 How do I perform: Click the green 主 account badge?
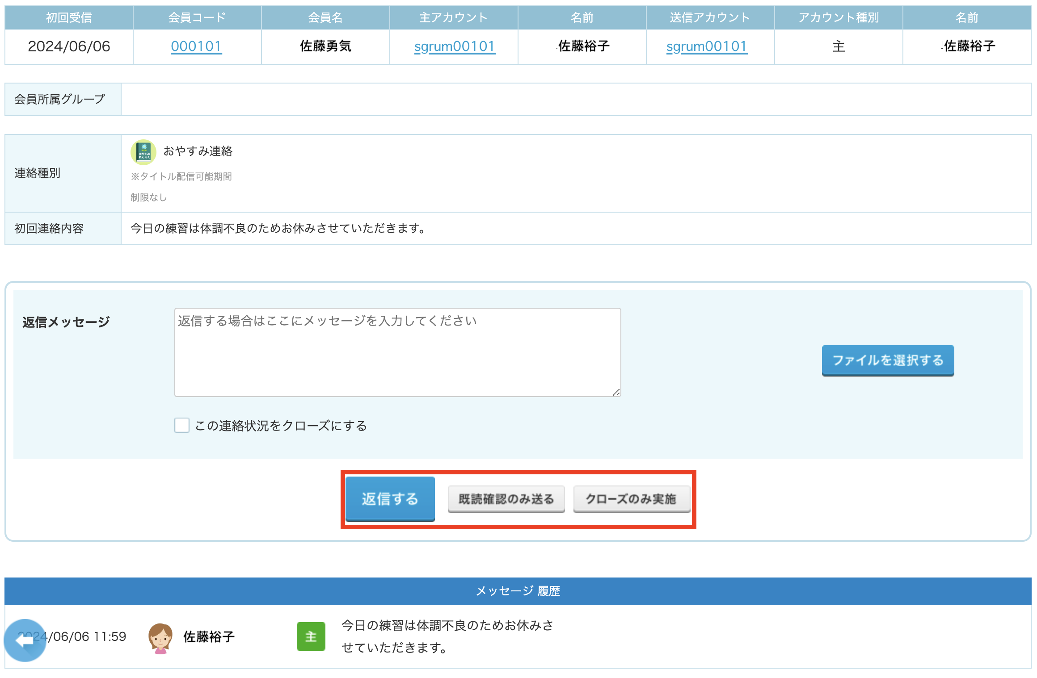click(311, 636)
